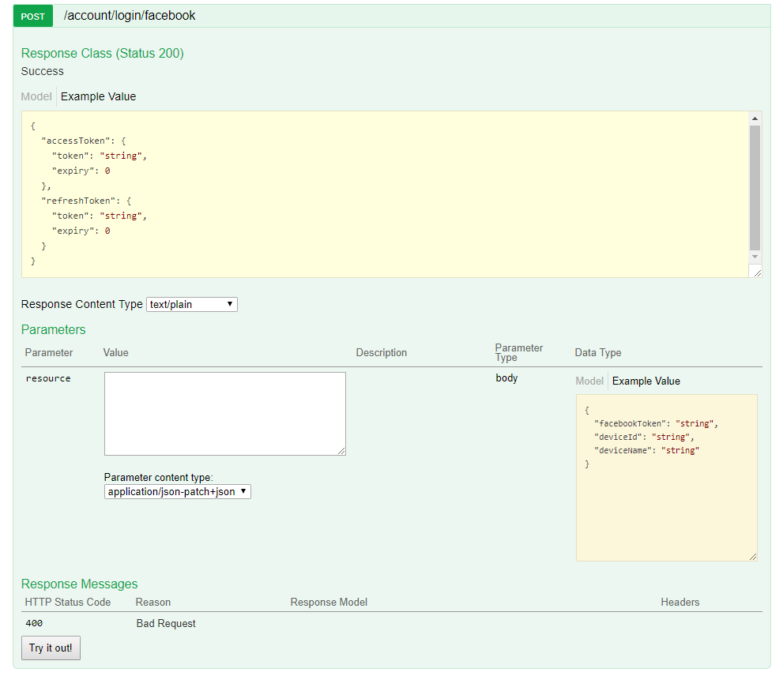
Task: Collapse the /account/login/facebook endpoint path
Action: pos(130,16)
